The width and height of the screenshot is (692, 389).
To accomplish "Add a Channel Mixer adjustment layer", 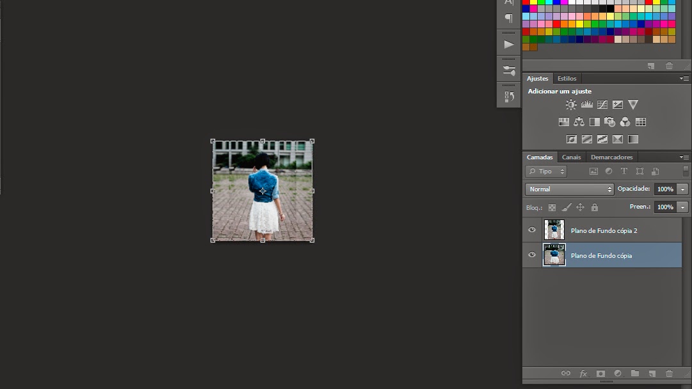I will pos(625,122).
